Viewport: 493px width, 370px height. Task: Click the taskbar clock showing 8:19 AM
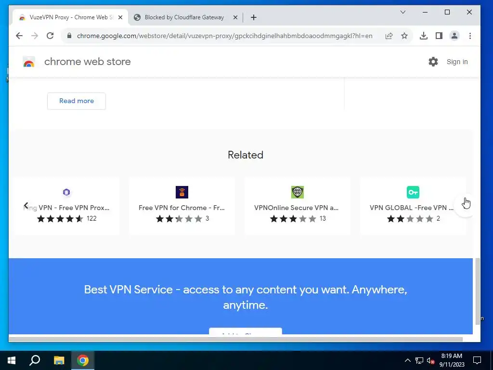pos(452,360)
